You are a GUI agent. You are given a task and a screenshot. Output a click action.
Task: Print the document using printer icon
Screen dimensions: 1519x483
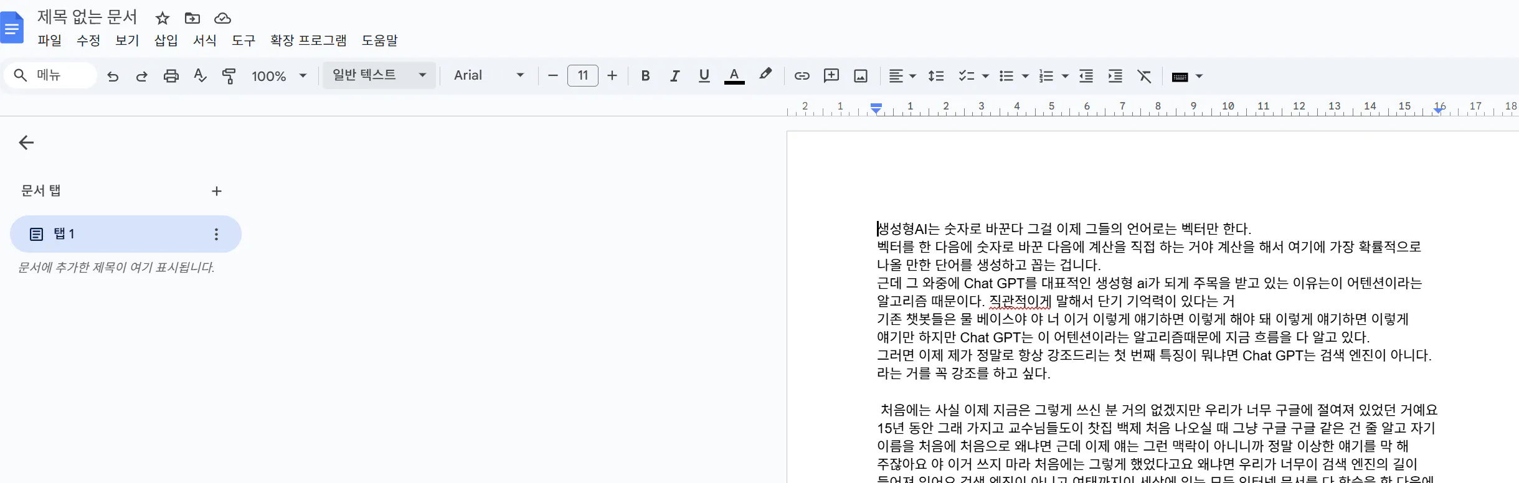[x=171, y=76]
